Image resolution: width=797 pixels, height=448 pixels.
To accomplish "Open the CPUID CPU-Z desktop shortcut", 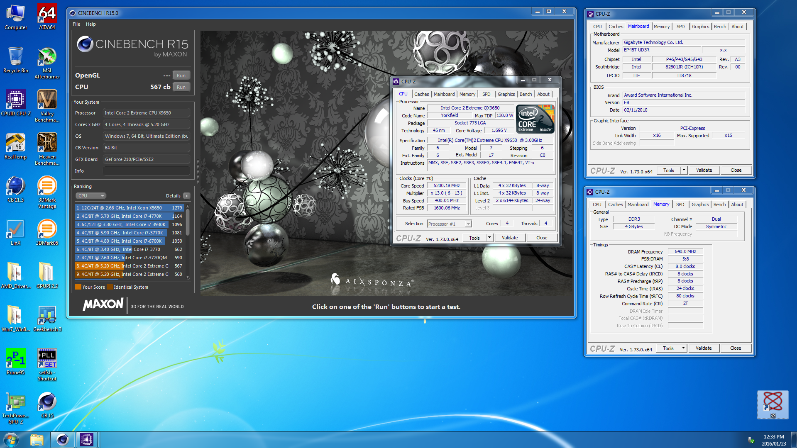I will [16, 103].
